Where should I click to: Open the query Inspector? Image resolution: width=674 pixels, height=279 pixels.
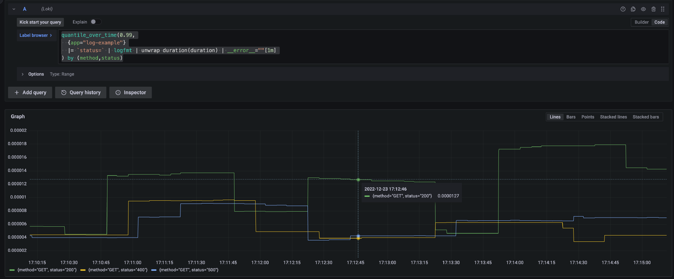[x=131, y=93]
